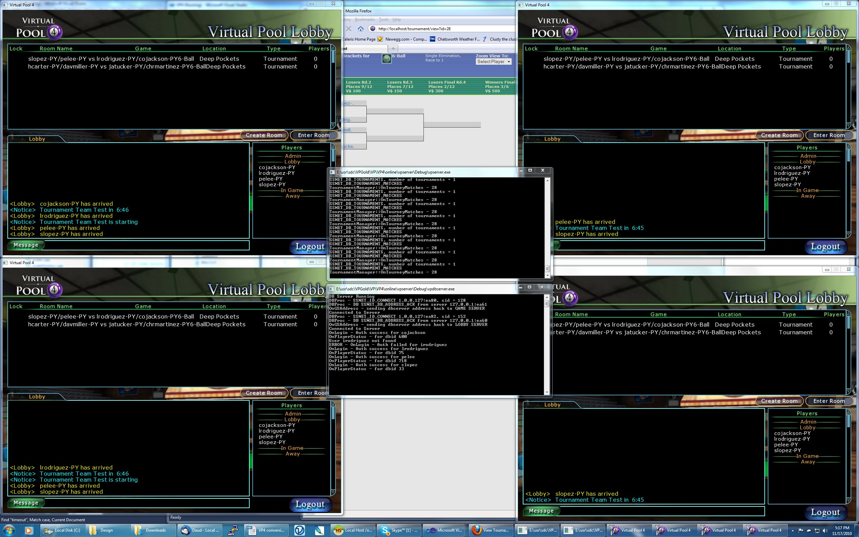The width and height of the screenshot is (859, 537).
Task: Click the Action Center flag tray icon
Action: 801,530
